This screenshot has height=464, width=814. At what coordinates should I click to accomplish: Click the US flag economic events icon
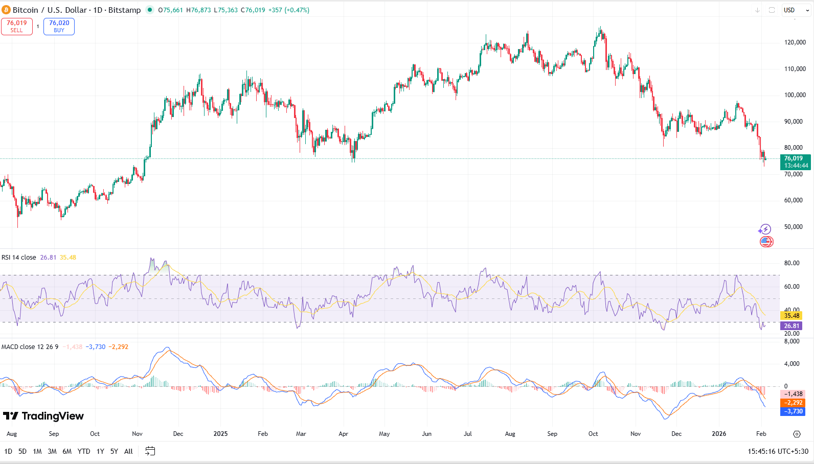[x=766, y=242]
